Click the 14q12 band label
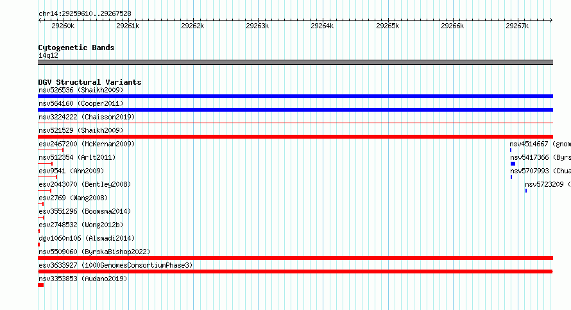This screenshot has height=310, width=571. click(x=48, y=55)
